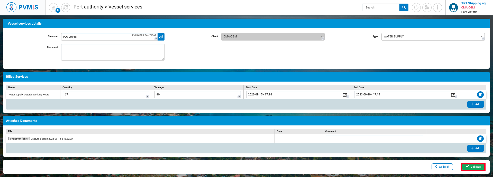Click the refresh icon in header
Viewport: 493px width, 177px height.
(x=66, y=7)
